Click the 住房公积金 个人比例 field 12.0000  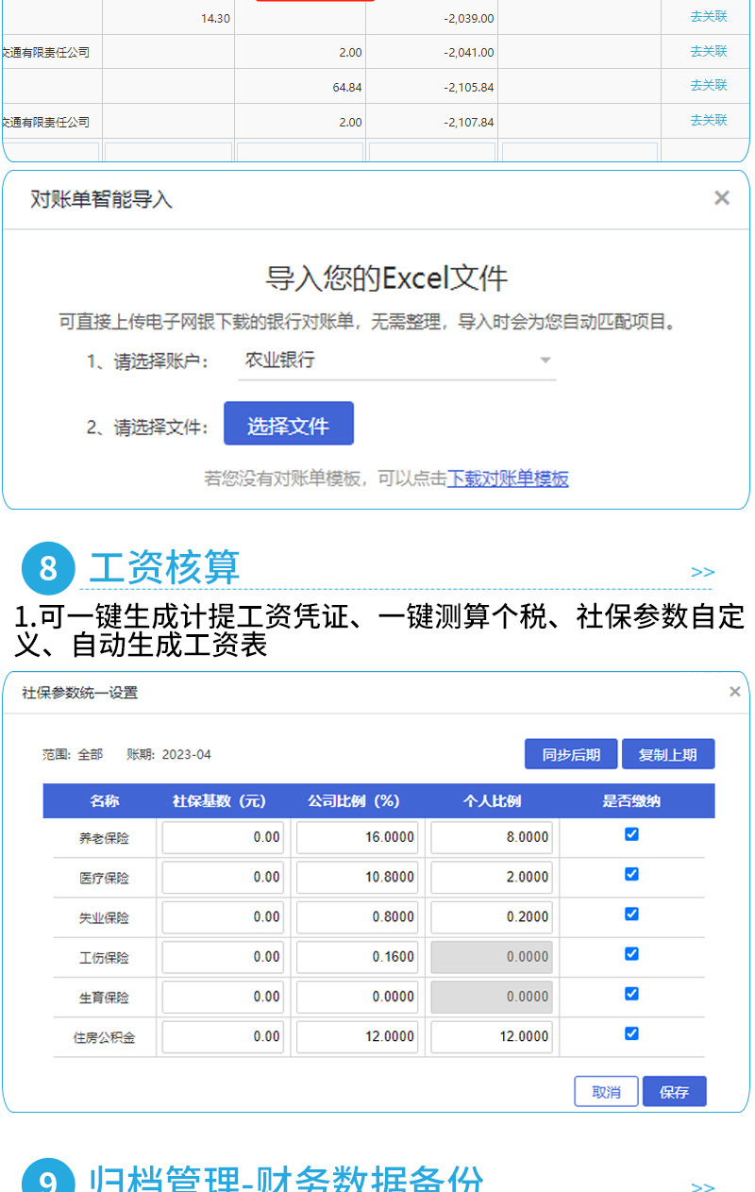click(492, 1036)
